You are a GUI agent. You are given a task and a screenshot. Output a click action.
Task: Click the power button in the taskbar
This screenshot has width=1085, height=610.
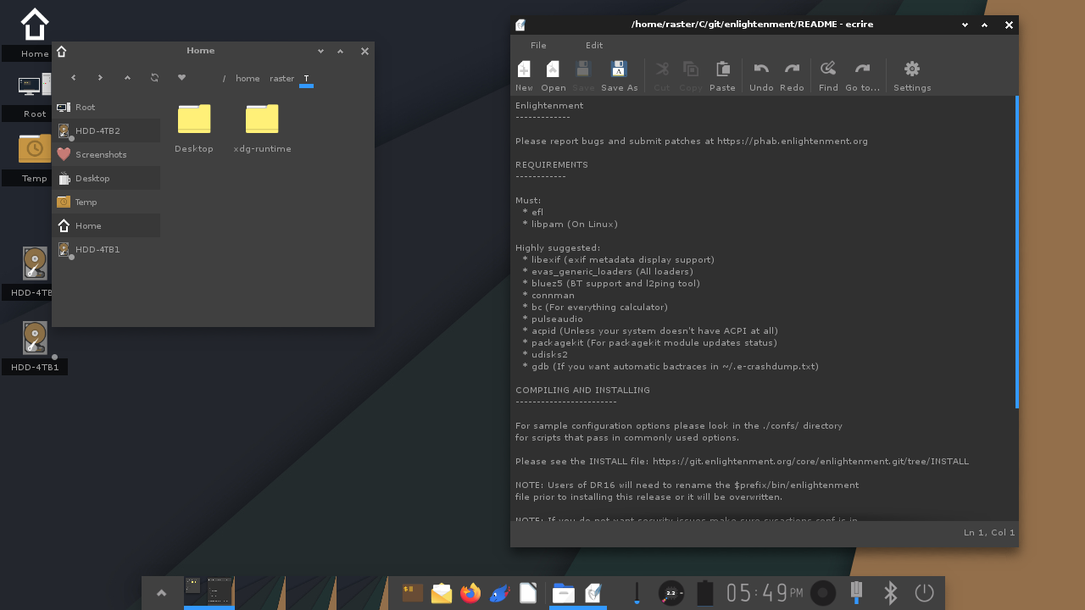[x=924, y=593]
